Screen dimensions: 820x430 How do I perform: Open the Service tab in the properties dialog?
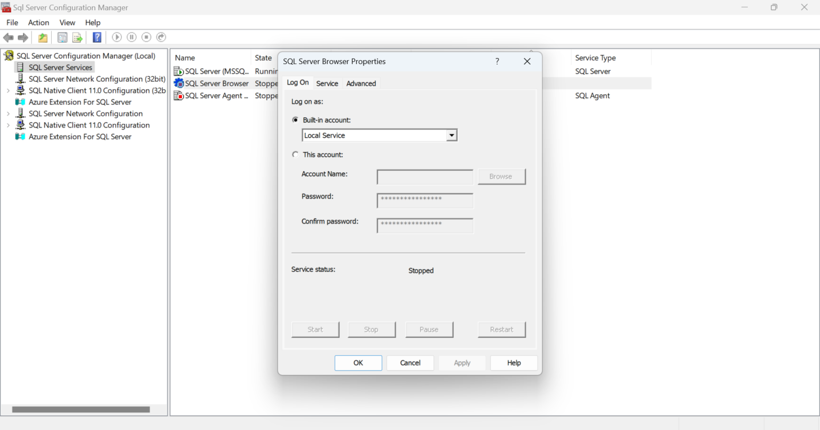pos(327,84)
